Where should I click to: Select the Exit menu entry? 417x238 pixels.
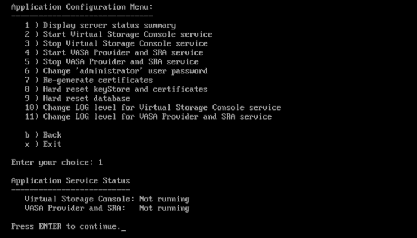(43, 144)
